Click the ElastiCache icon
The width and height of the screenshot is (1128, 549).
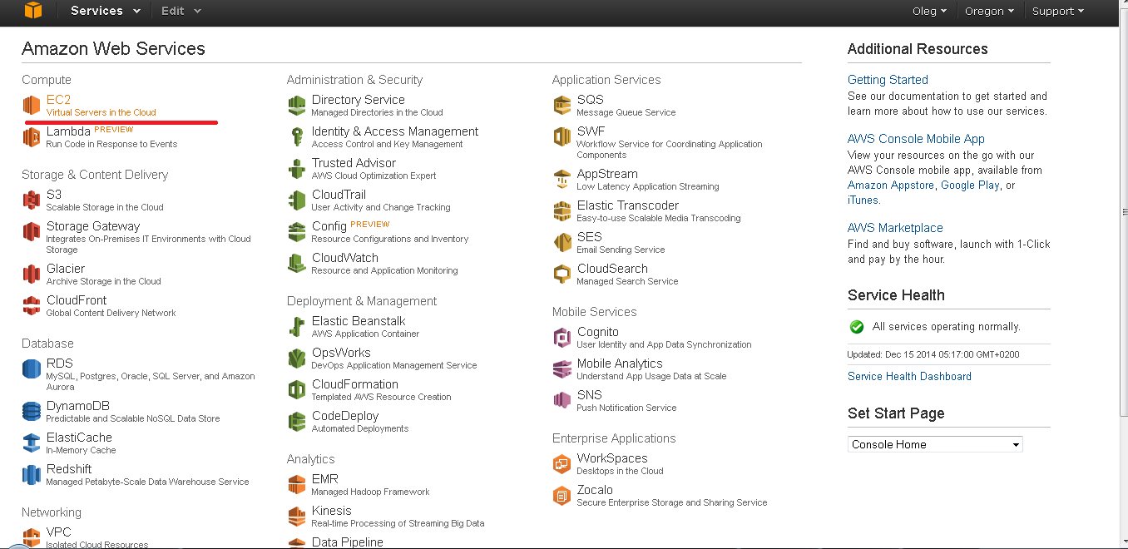[31, 443]
